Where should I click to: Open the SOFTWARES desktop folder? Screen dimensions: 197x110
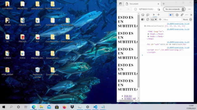click(7, 5)
